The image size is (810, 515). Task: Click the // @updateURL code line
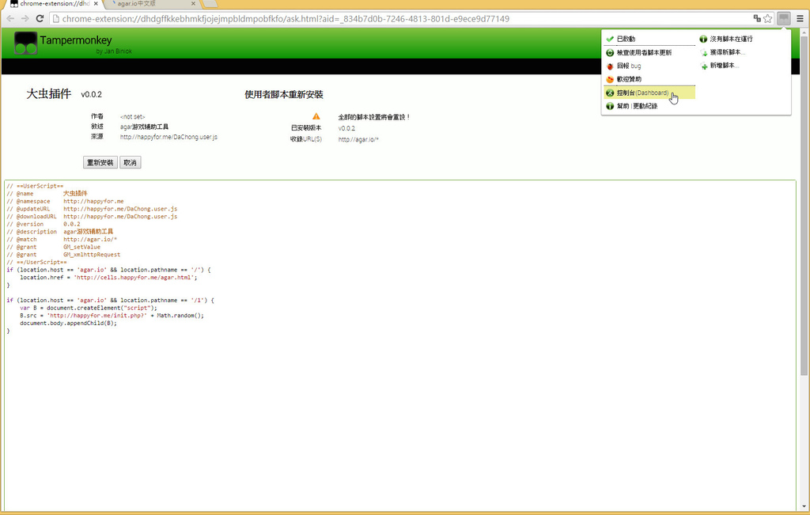[92, 209]
